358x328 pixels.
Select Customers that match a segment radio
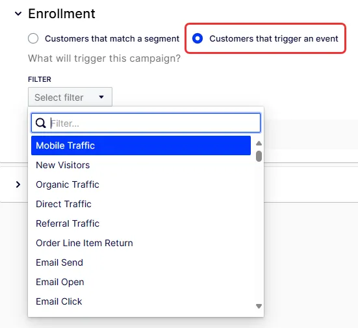click(33, 38)
